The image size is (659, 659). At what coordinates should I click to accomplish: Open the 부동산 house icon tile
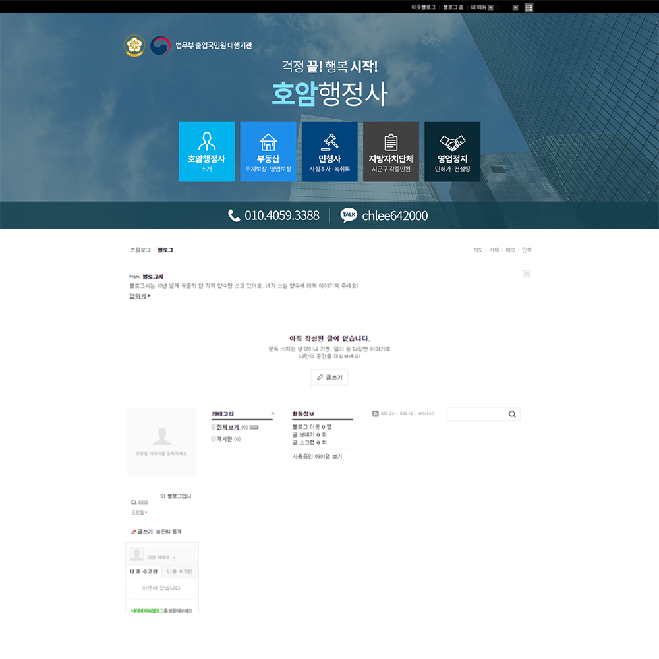[x=268, y=151]
